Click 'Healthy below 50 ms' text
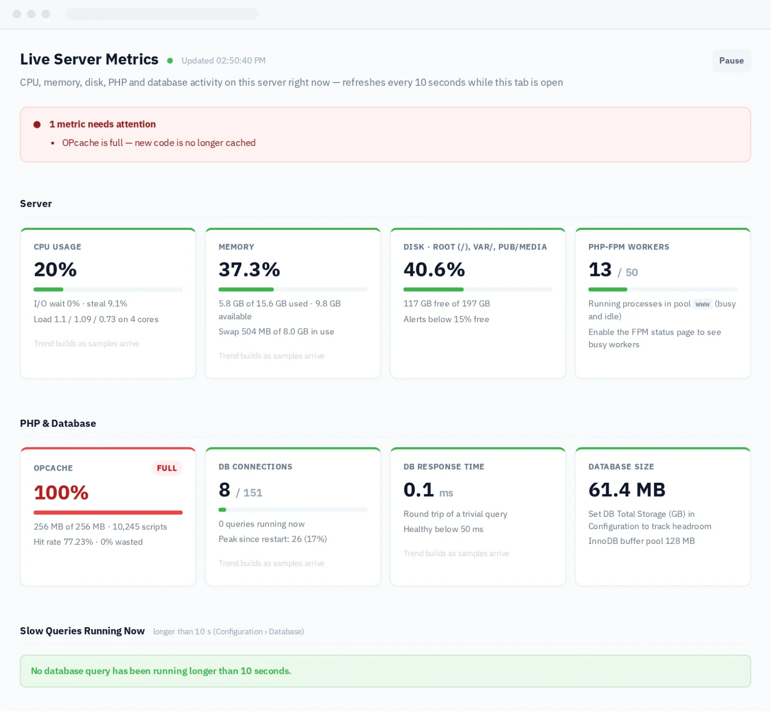Viewport: 771px width, 712px height. (x=443, y=529)
